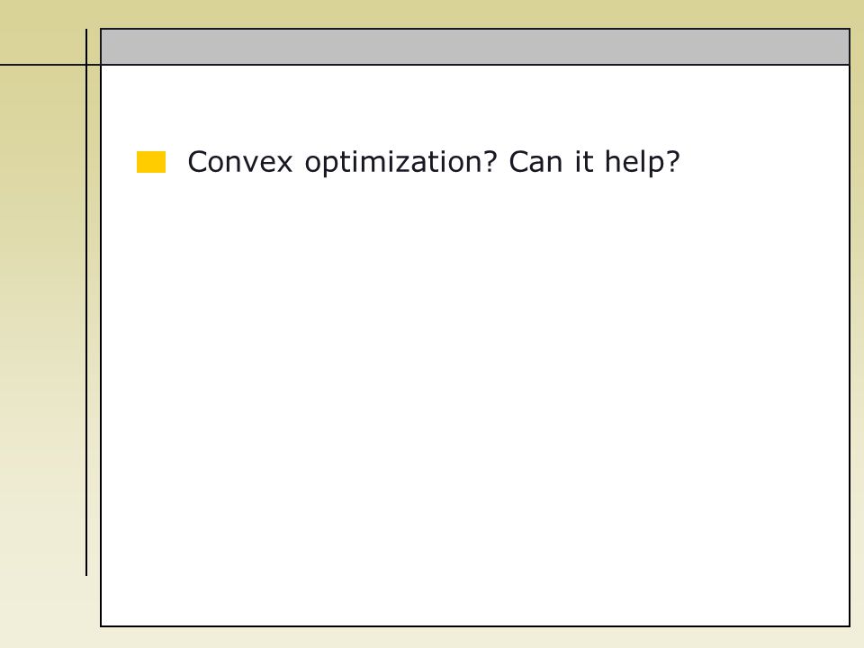Click the vertical black line on the left
The width and height of the screenshot is (864, 648).
tap(86, 302)
